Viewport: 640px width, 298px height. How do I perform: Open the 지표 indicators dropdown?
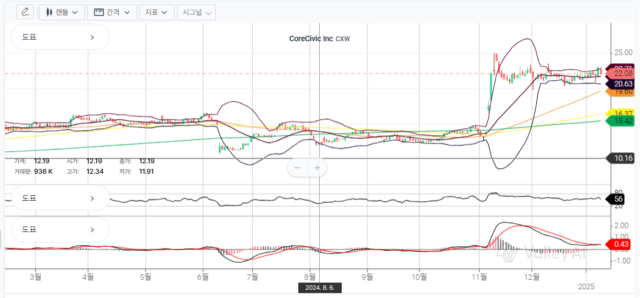pyautogui.click(x=157, y=12)
